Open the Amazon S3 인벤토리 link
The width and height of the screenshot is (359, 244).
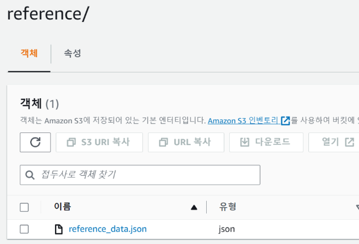[x=243, y=120]
